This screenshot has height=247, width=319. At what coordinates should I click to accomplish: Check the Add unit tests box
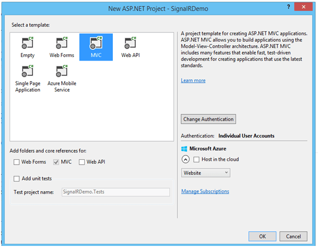tap(17, 178)
